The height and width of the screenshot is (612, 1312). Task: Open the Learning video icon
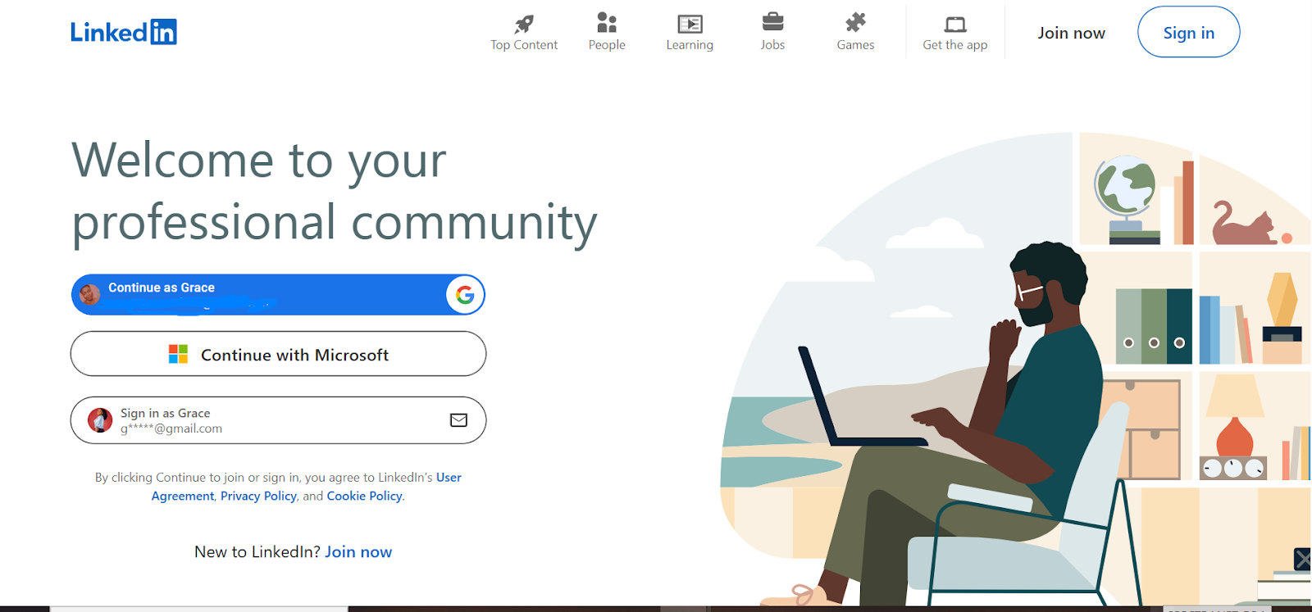(690, 24)
